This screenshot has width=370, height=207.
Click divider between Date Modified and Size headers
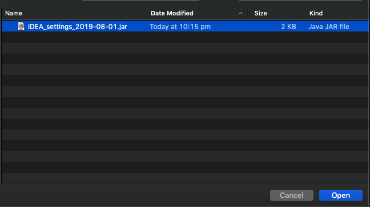(x=248, y=13)
